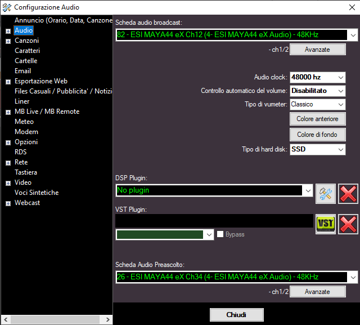Screen dimensions: 360x325
Task: Pick the Colore anteriore vumeter color
Action: pos(317,119)
